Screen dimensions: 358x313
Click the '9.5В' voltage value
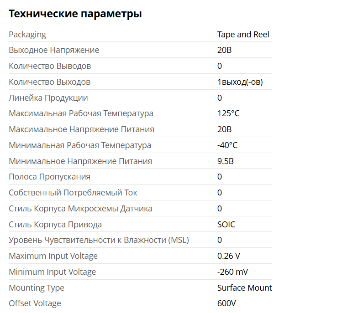[226, 161]
